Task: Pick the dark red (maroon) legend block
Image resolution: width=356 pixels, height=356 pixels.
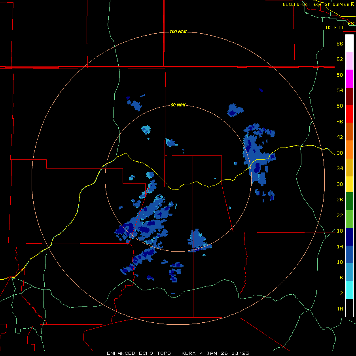Action: point(349,97)
